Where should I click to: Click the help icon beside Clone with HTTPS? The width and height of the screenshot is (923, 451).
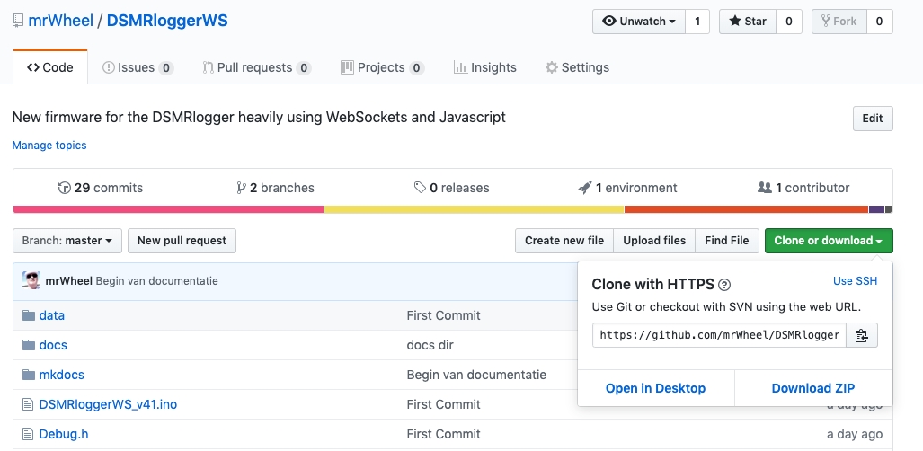point(724,285)
